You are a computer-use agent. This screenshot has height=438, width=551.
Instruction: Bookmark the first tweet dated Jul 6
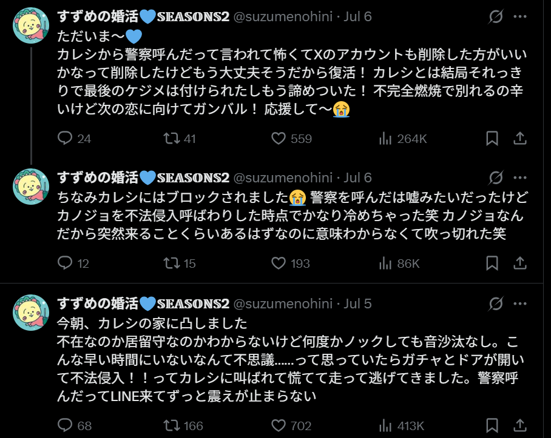click(492, 139)
